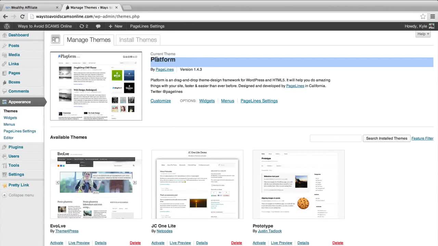The image size is (438, 246).
Task: Switch to the Manage Themes tab
Action: (x=89, y=40)
